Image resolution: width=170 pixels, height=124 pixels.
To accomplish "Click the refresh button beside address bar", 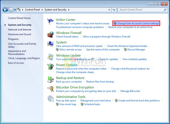I will [x=114, y=10].
